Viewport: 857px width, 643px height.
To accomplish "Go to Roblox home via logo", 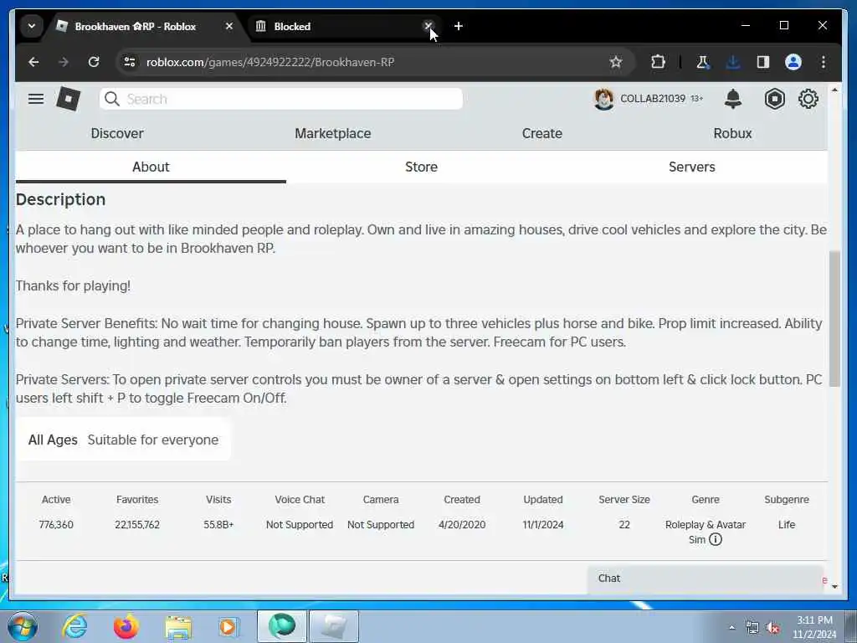I will point(69,99).
